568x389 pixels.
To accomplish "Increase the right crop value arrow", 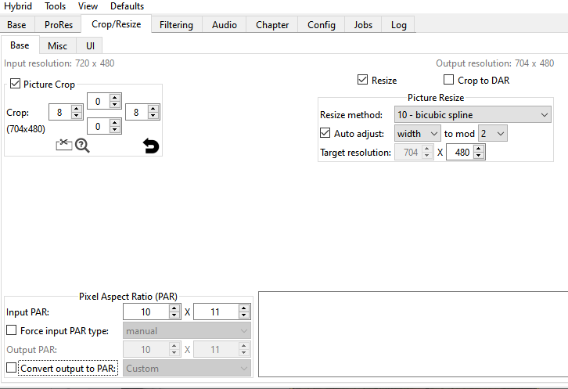I will [x=153, y=108].
